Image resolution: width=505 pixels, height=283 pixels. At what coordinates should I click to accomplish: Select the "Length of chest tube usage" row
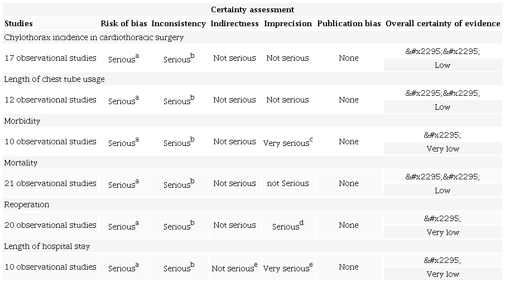click(54, 79)
